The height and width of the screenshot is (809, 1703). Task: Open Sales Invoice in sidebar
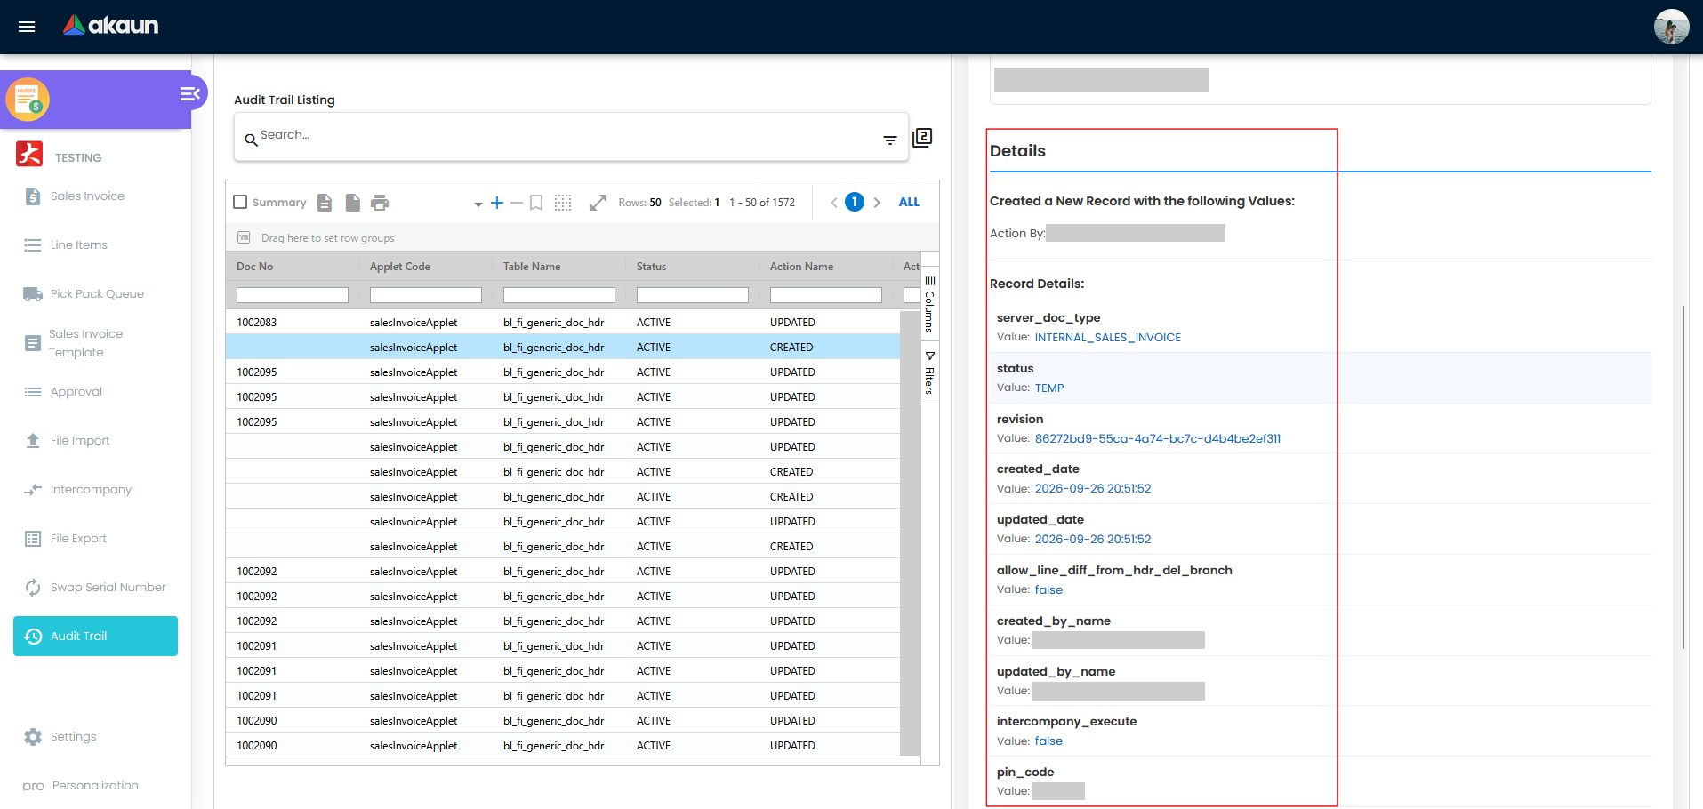[87, 196]
